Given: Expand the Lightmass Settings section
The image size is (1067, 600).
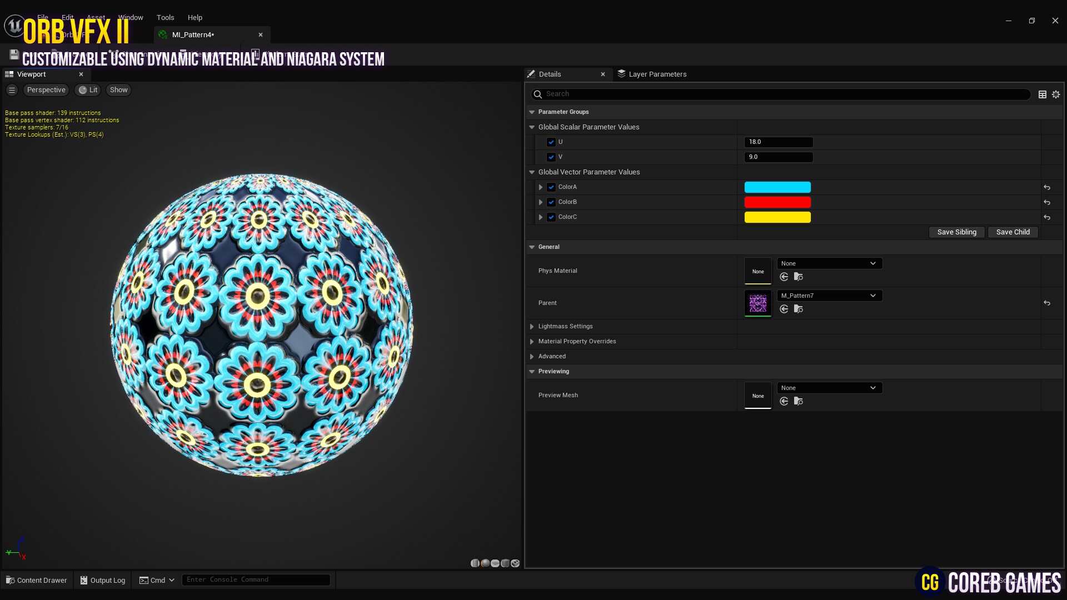Looking at the screenshot, I should (x=532, y=327).
